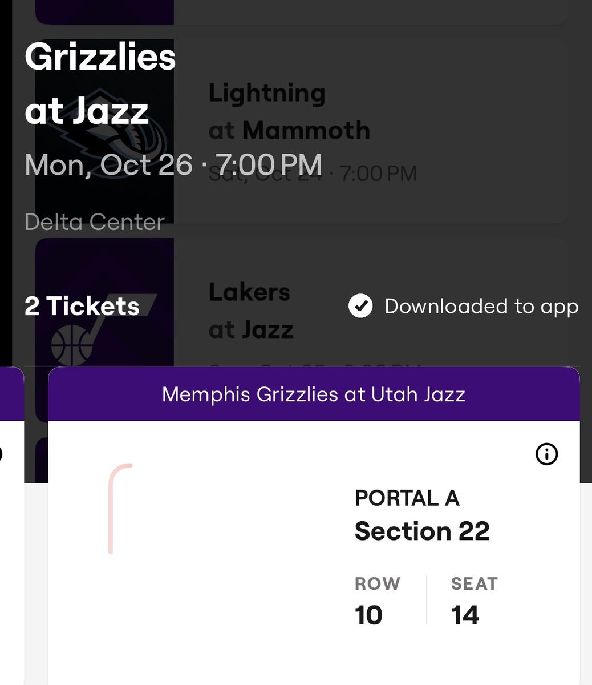592x685 pixels.
Task: Tap the Jazz basketball logo thumbnail
Action: click(104, 330)
